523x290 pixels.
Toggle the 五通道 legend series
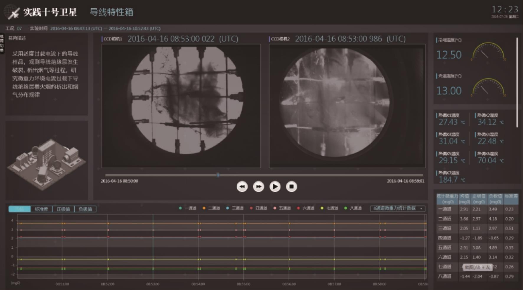[x=282, y=208]
